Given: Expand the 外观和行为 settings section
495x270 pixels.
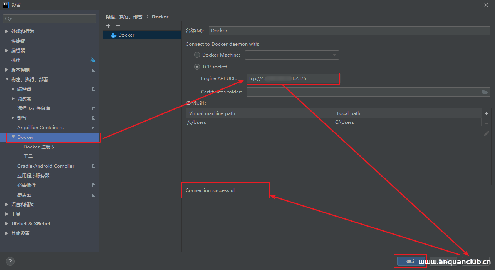Looking at the screenshot, I should tap(7, 31).
